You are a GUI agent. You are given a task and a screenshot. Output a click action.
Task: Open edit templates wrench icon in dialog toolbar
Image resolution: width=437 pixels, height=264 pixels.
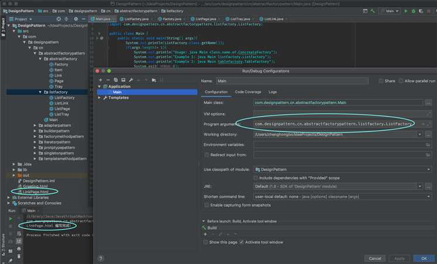(x=130, y=80)
